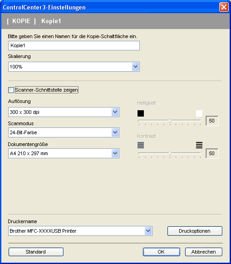Click the Helligkeit slider thumb
Screen dimensions: 231x264
(x=170, y=121)
